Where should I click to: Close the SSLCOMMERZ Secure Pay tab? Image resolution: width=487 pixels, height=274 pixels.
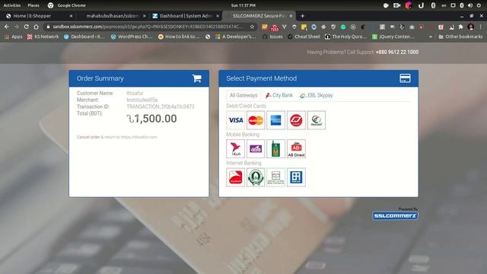[x=291, y=16]
